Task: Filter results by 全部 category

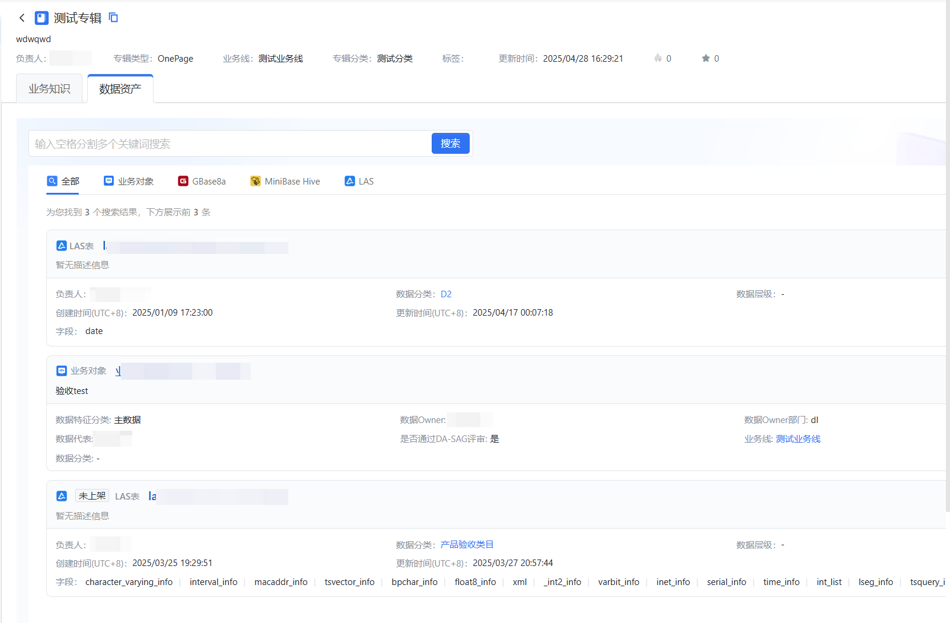Action: [x=63, y=182]
